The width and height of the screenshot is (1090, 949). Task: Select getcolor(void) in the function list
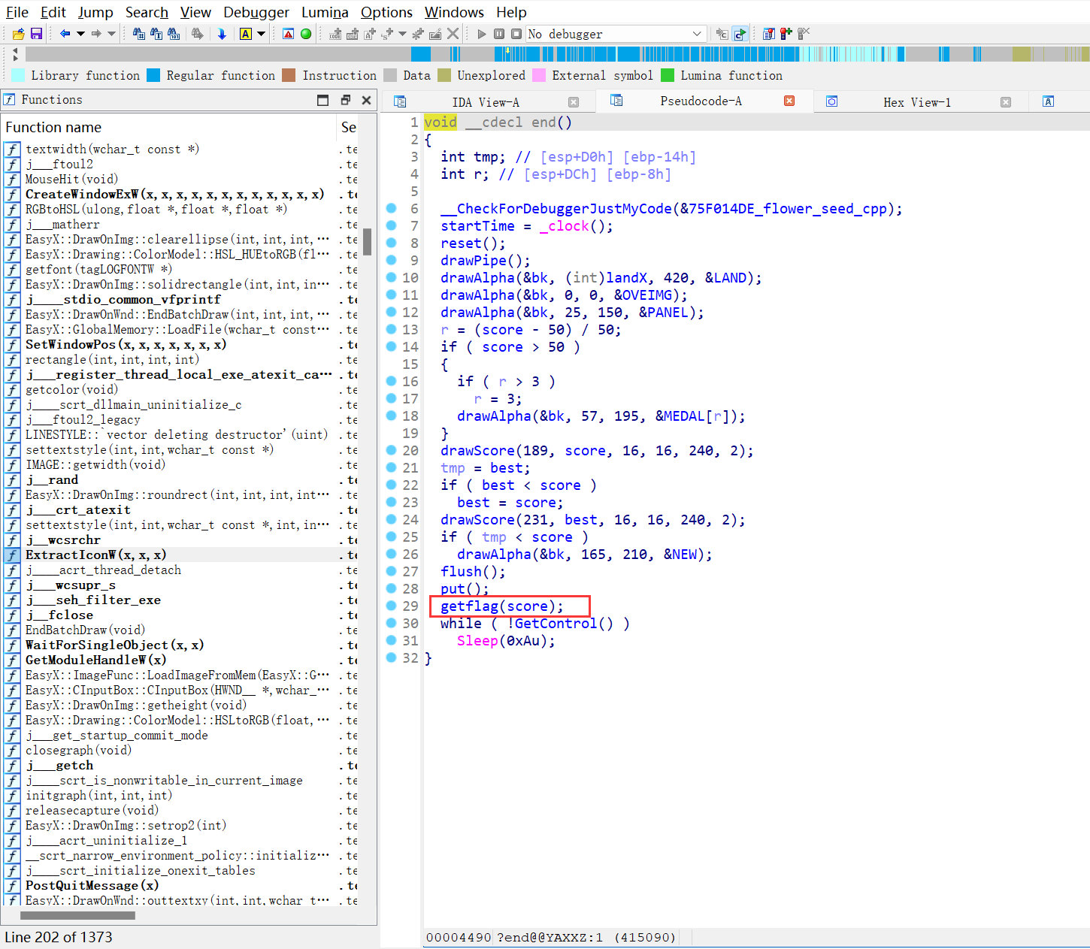[x=71, y=389]
